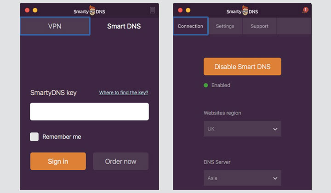Viewport: 331px width, 193px height.
Task: Click the SmartyDNS logo in login window
Action: tap(89, 11)
